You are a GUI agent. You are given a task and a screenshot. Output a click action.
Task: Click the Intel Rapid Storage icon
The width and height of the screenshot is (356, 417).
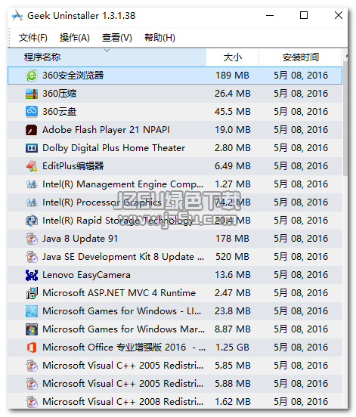pos(32,221)
